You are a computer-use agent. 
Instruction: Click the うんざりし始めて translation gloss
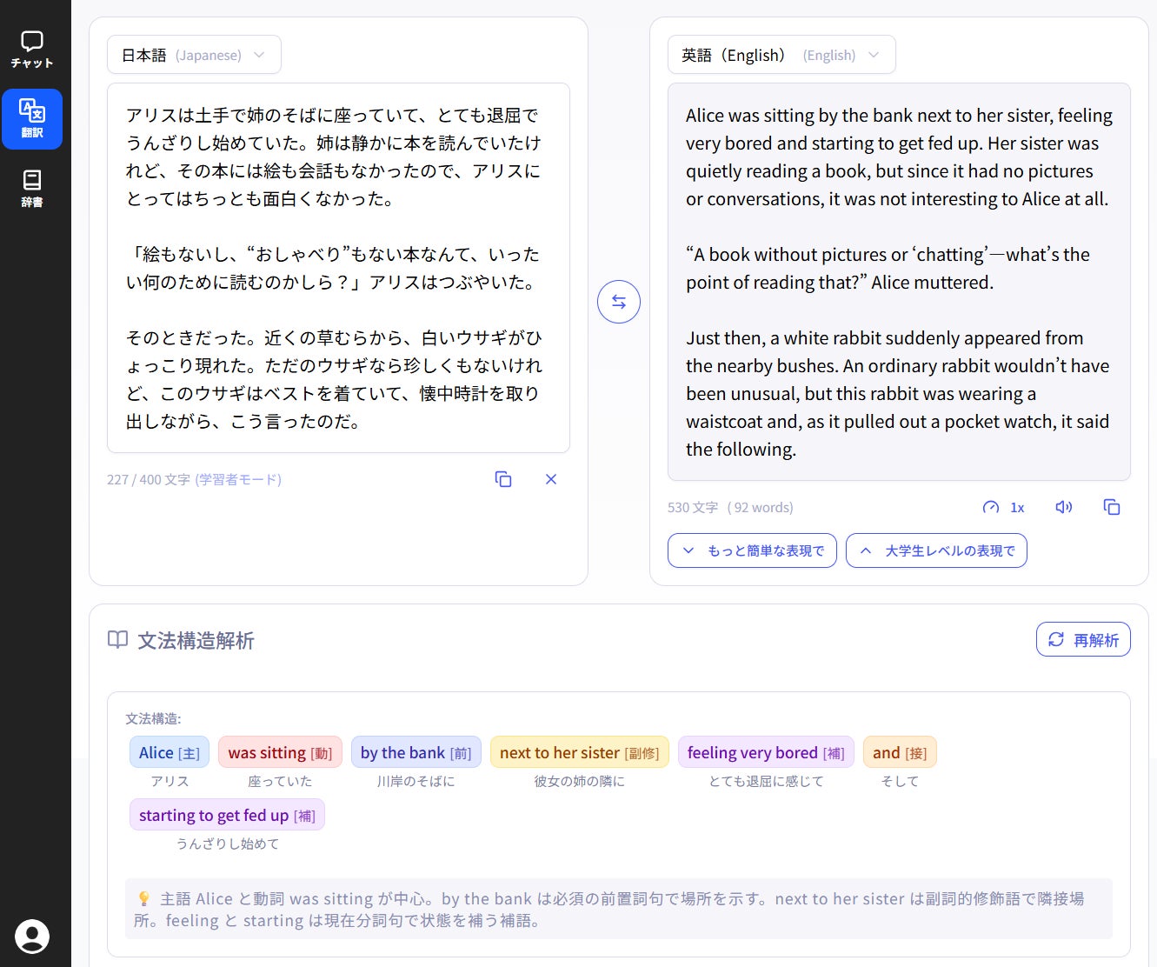[x=228, y=844]
